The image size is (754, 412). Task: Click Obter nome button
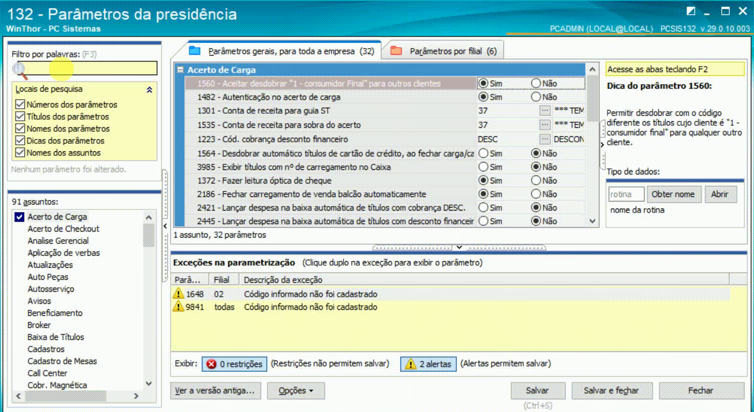coord(673,194)
